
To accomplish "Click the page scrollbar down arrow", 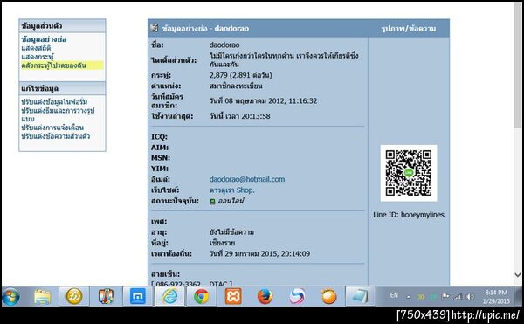I will pyautogui.click(x=518, y=275).
